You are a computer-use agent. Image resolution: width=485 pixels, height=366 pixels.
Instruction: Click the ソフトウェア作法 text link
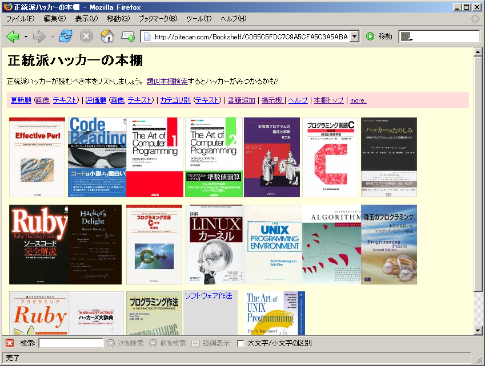coord(209,296)
